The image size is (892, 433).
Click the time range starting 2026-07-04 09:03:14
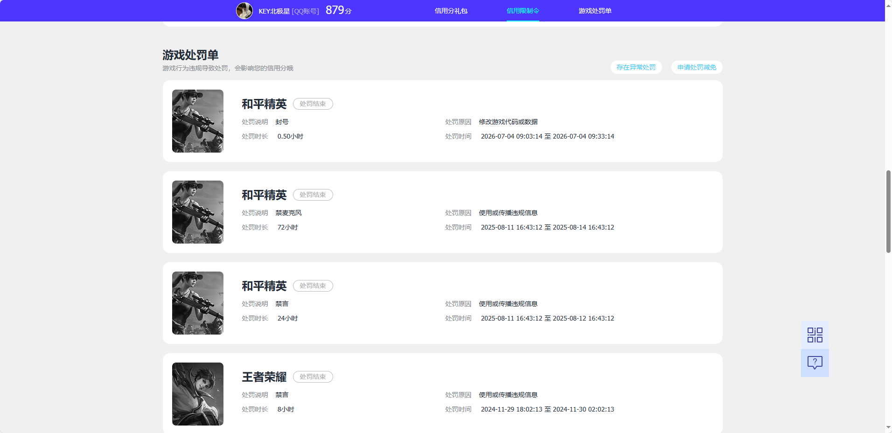click(x=547, y=136)
